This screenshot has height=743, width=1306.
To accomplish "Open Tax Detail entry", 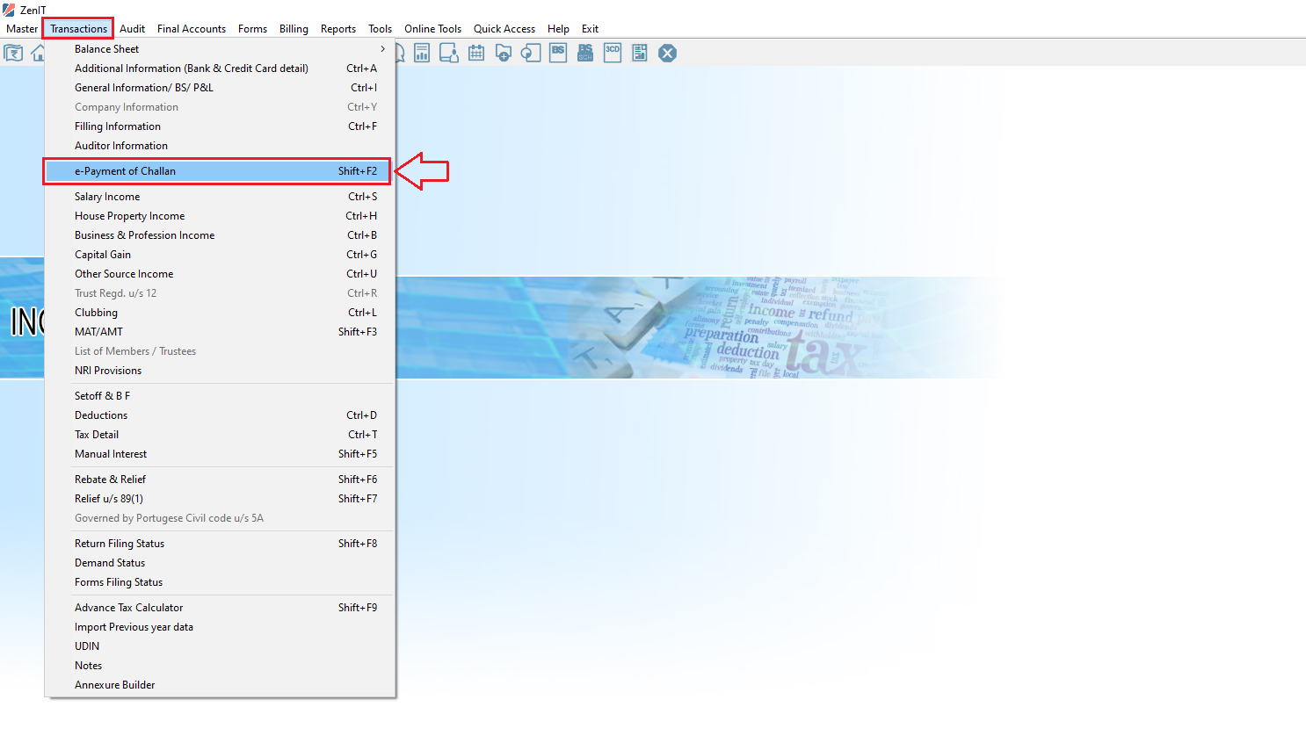I will (220, 435).
